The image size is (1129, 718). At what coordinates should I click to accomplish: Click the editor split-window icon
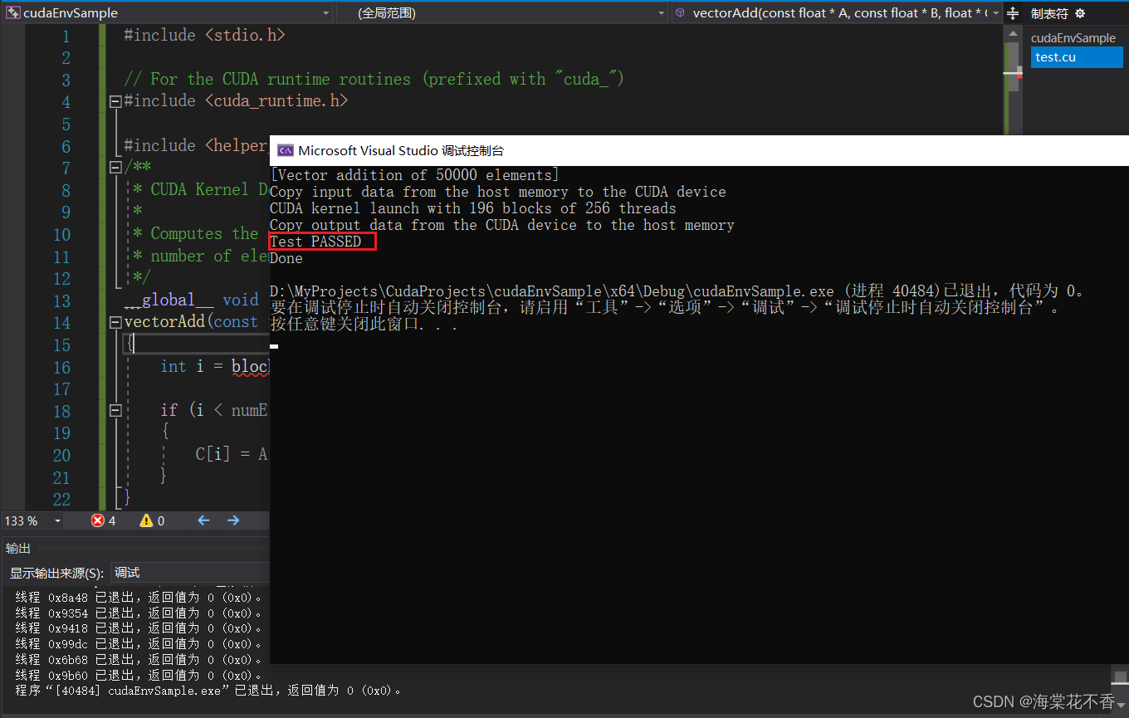pyautogui.click(x=1012, y=13)
